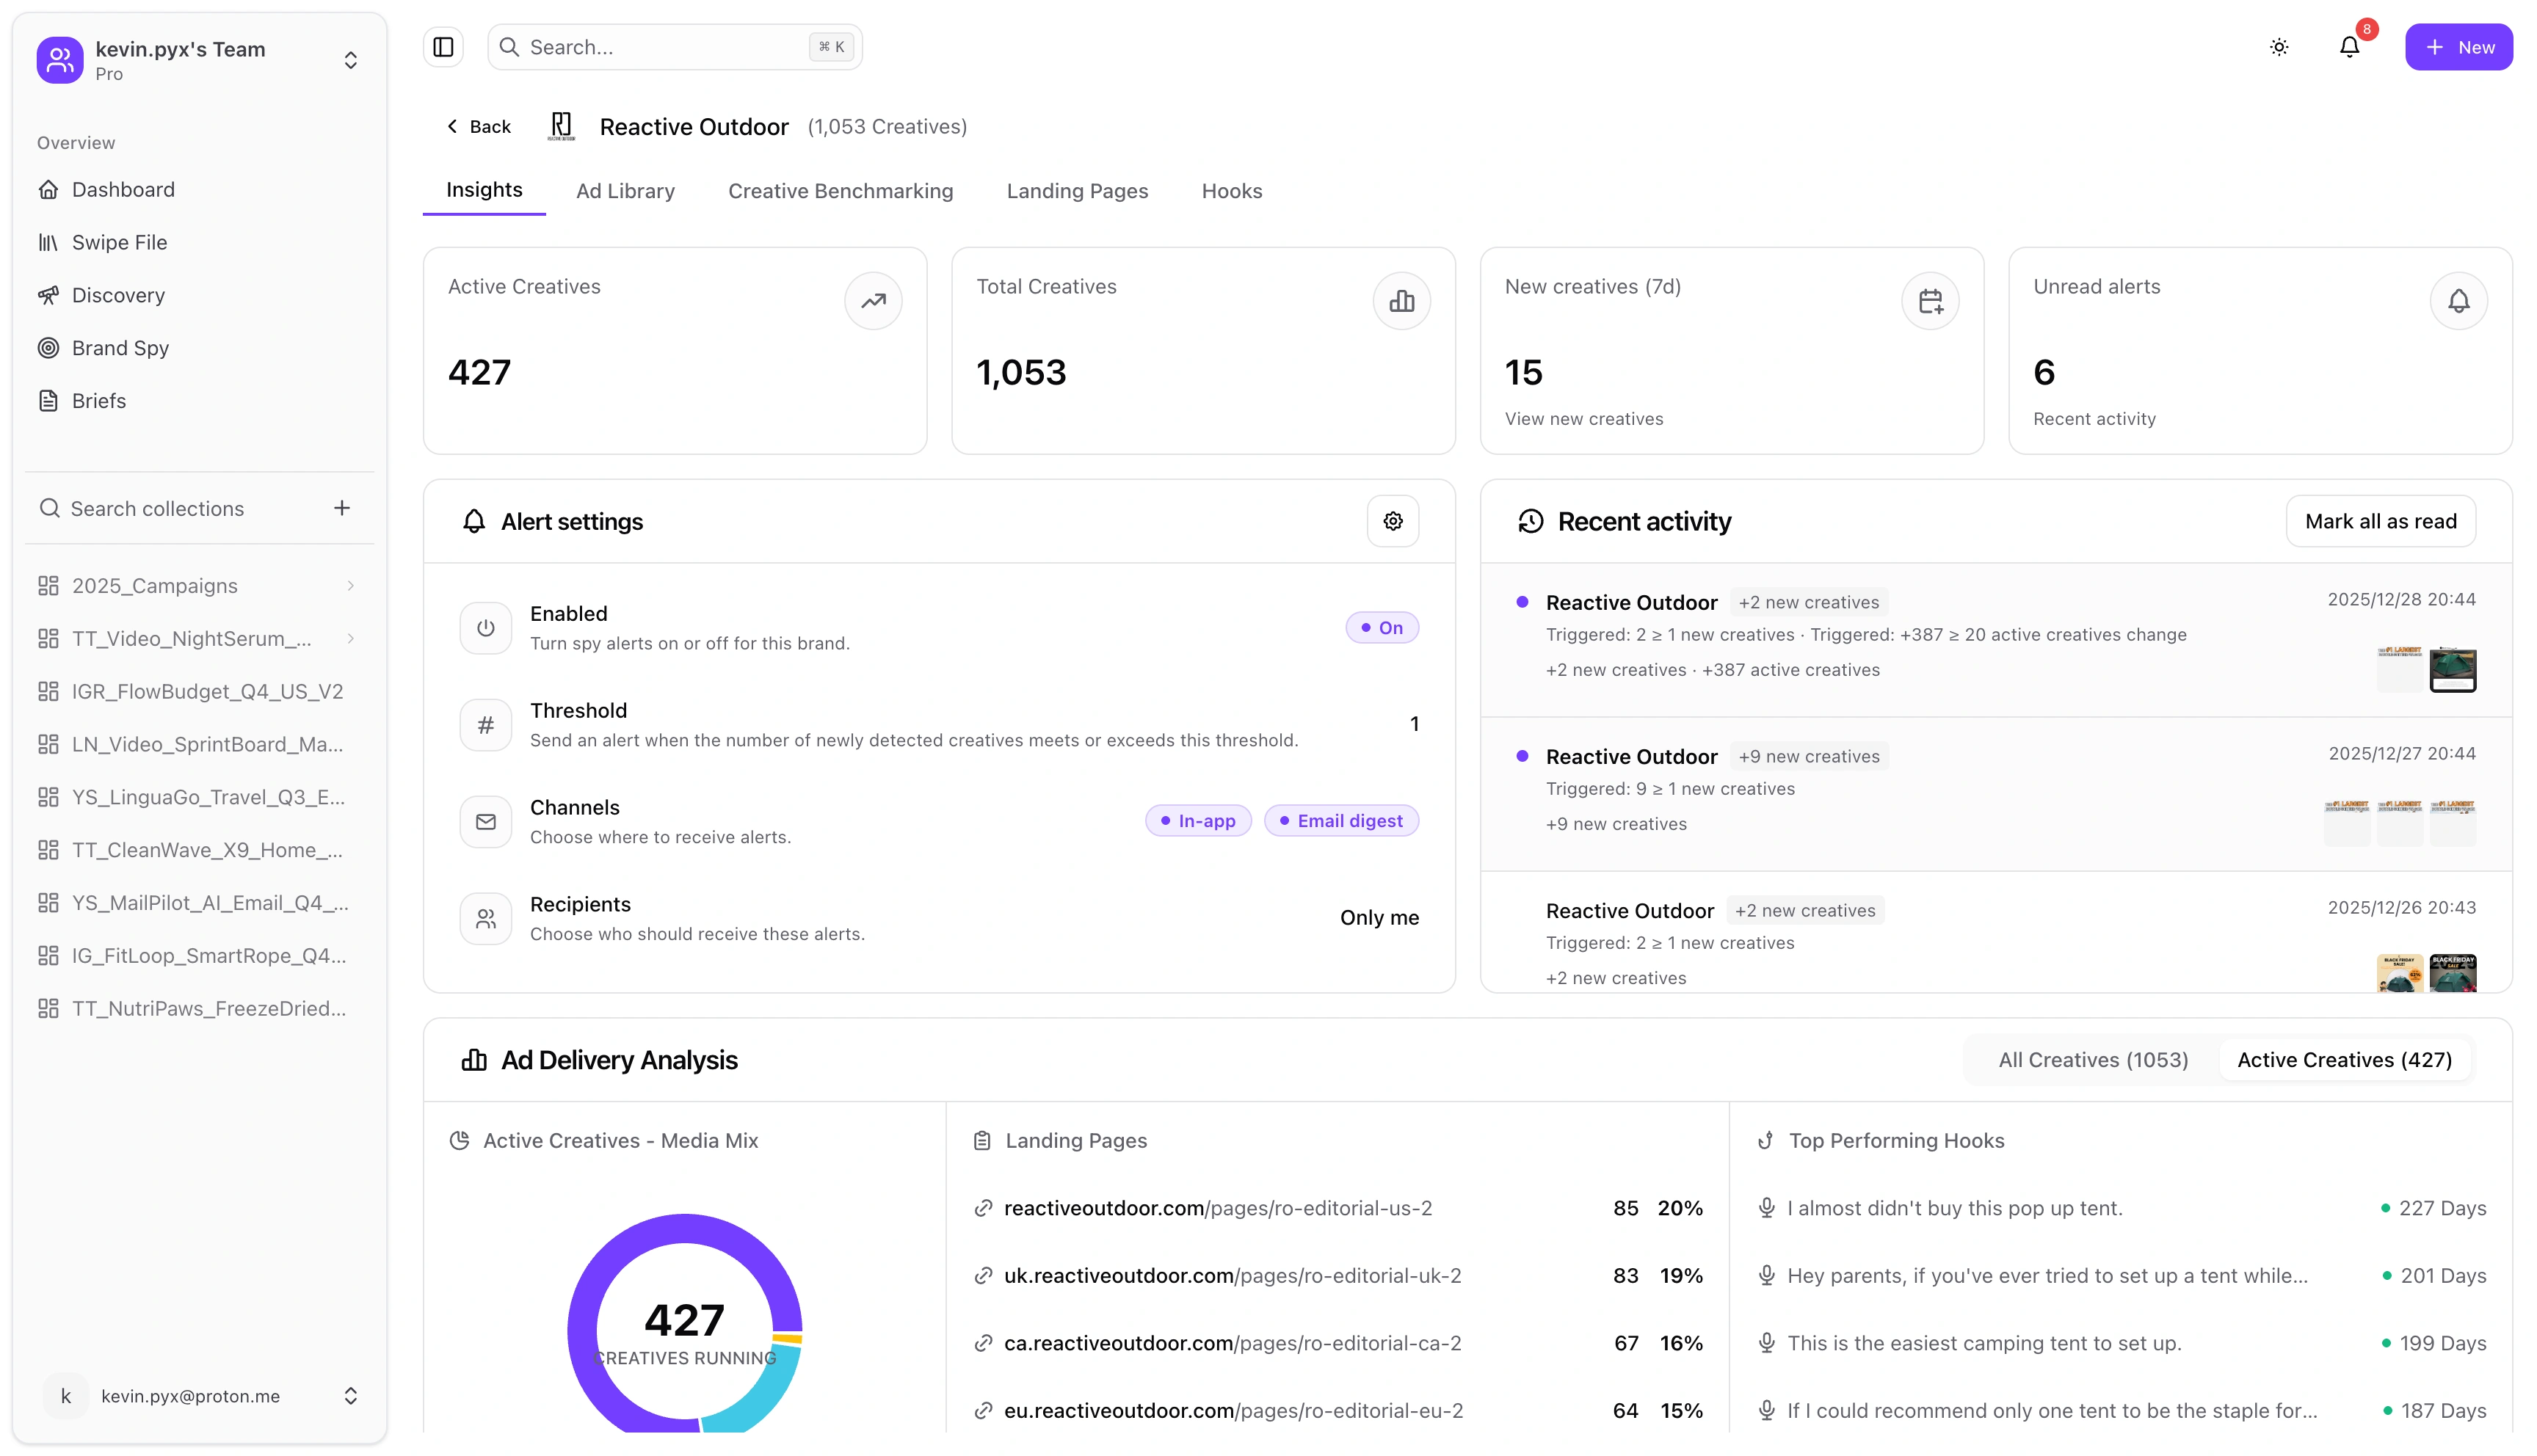Expand the 2025_Campaigns collection
Viewport: 2537px width, 1456px height.
coord(350,586)
